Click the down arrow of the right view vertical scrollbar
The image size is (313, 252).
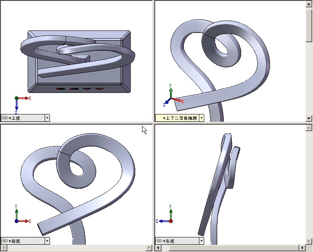click(309, 241)
